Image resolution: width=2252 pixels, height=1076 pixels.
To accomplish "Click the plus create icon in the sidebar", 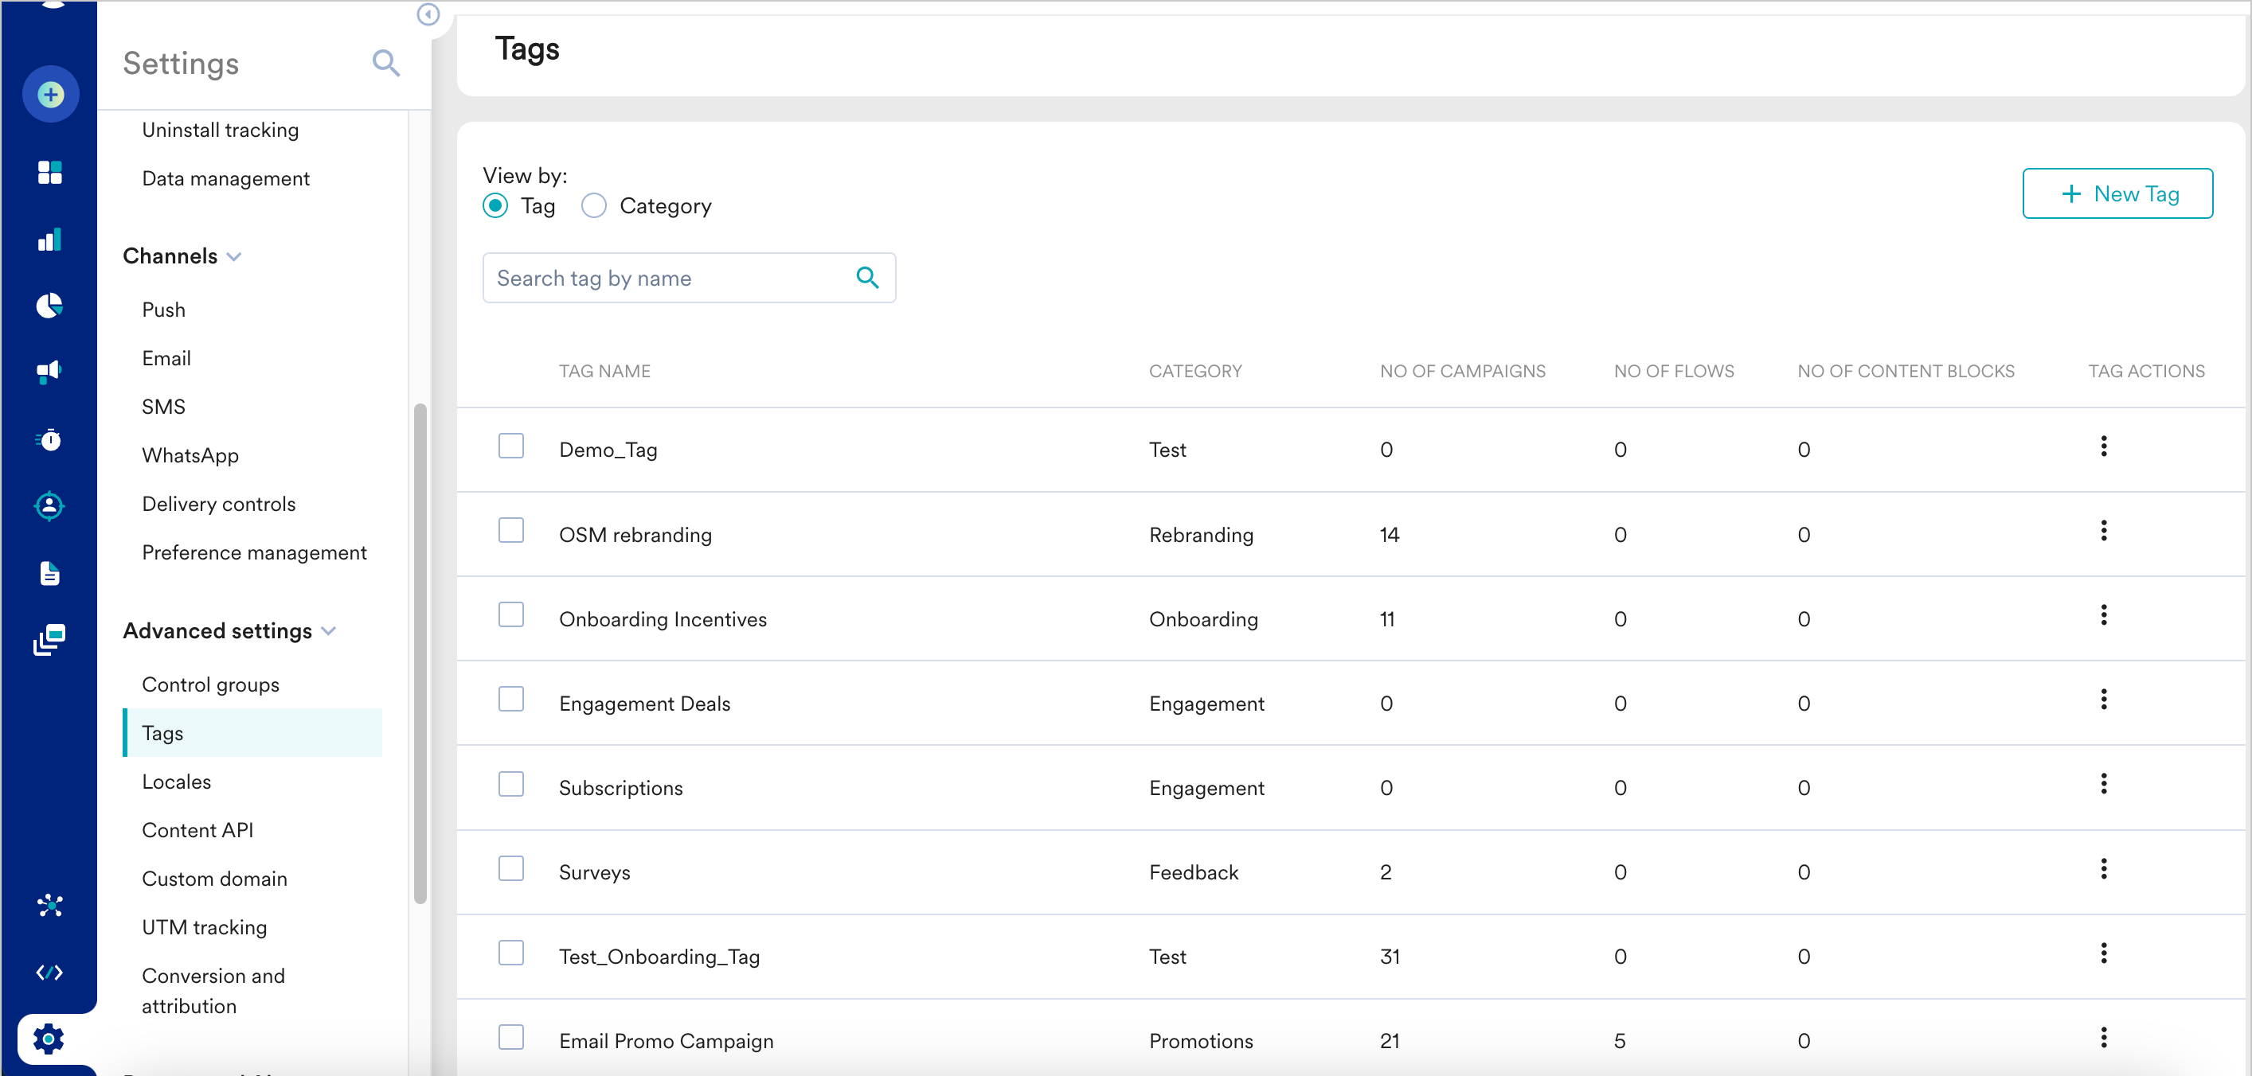I will point(51,95).
